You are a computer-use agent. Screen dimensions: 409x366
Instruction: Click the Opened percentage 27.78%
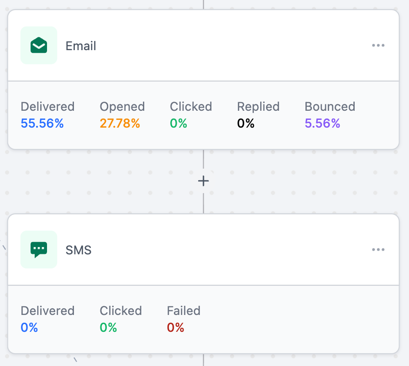[x=120, y=123]
